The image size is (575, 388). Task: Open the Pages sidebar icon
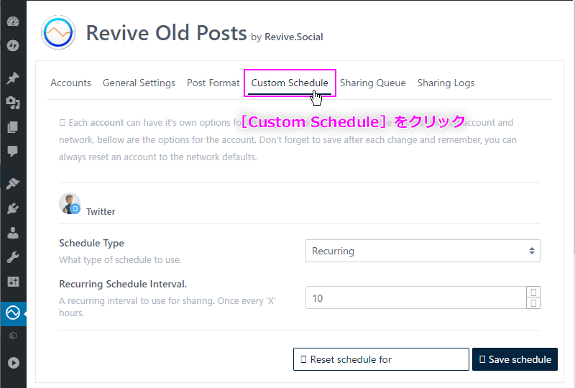click(13, 127)
